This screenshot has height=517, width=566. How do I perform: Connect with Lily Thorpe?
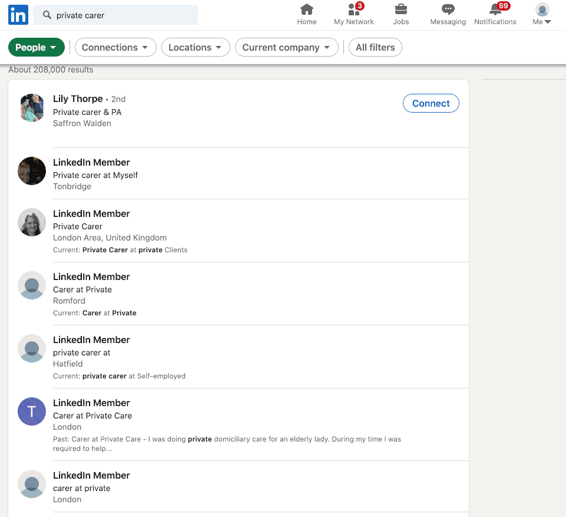coord(431,103)
